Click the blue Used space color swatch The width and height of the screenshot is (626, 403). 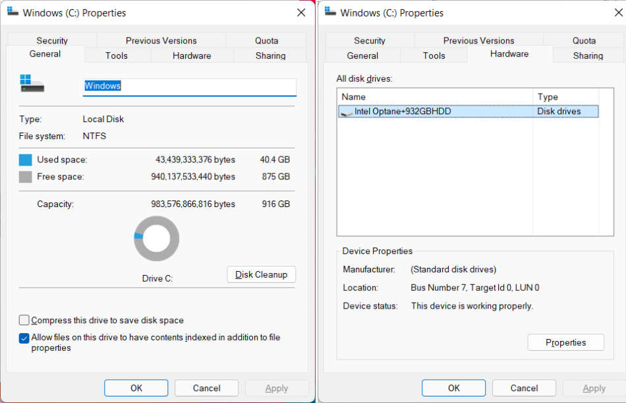click(25, 160)
